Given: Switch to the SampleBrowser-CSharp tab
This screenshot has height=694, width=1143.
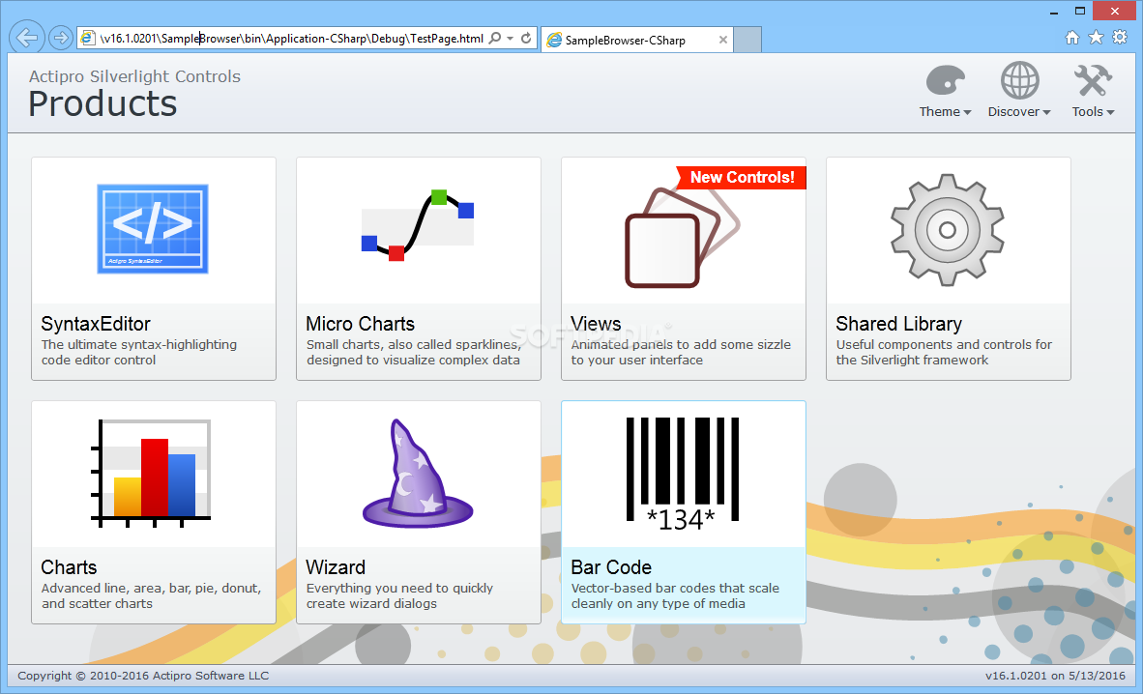Looking at the screenshot, I should (x=635, y=40).
